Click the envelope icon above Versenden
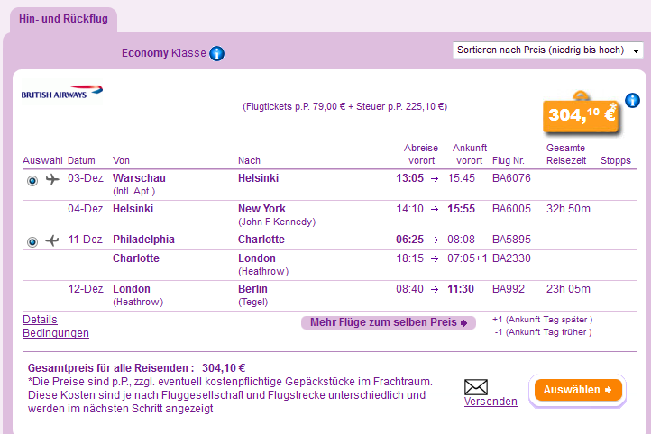 476,387
